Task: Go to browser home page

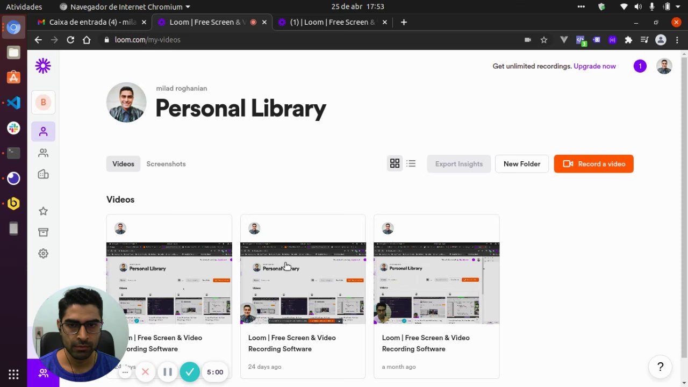Action: [87, 40]
